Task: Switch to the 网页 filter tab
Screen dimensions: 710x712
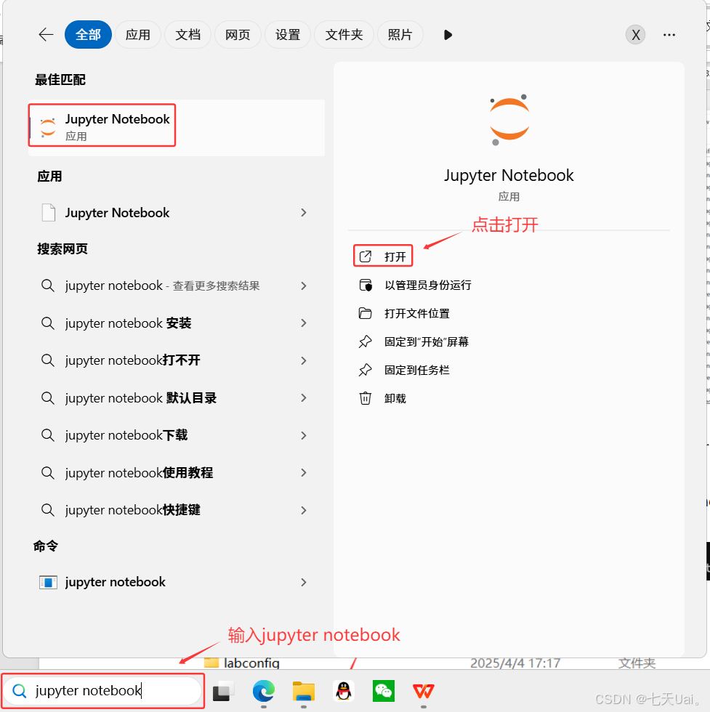Action: pyautogui.click(x=238, y=35)
